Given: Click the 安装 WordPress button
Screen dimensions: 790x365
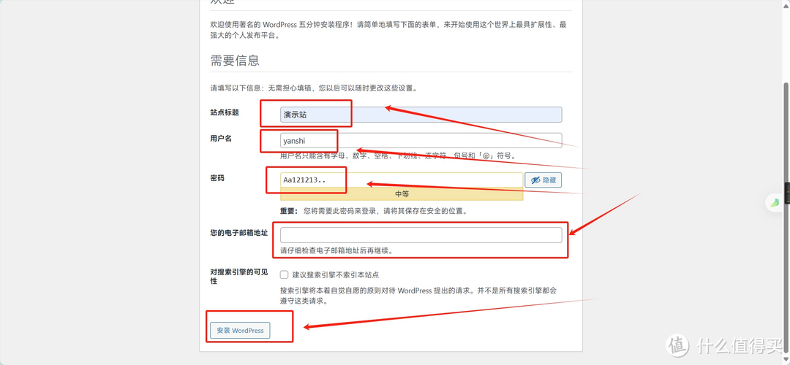Looking at the screenshot, I should (x=240, y=330).
